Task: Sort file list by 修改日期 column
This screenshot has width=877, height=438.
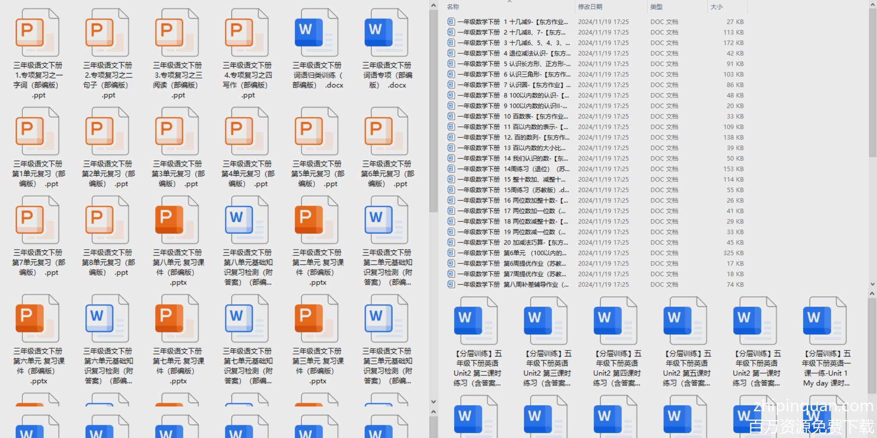Action: (x=590, y=7)
